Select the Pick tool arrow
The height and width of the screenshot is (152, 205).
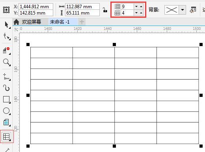6,25
